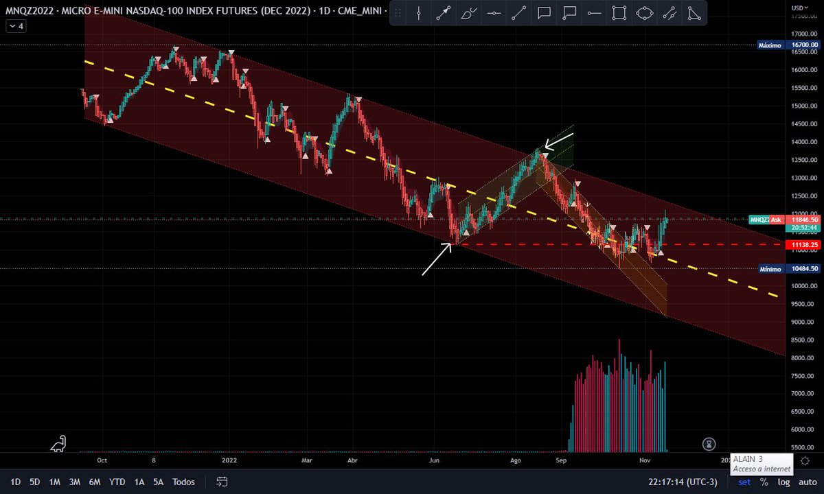The image size is (824, 494).
Task: Set range to 5D
Action: 34,482
